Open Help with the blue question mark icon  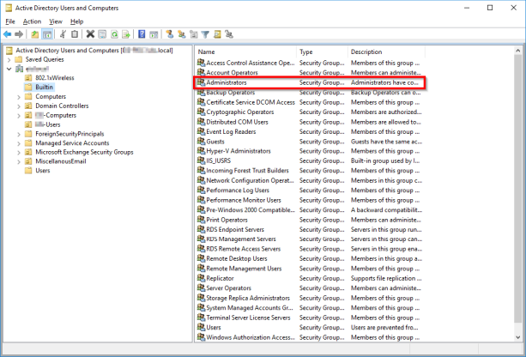142,34
